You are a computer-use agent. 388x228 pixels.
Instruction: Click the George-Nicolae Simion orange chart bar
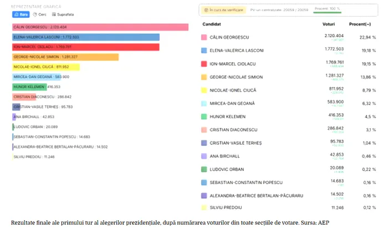tap(65, 57)
